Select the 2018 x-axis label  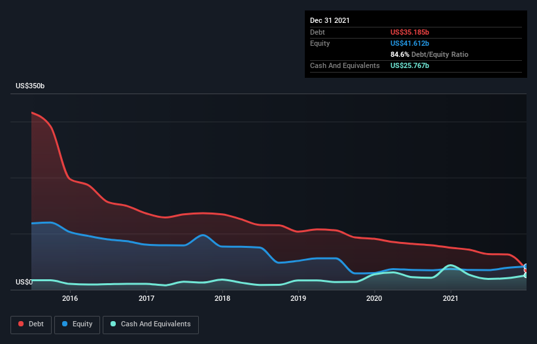tap(222, 298)
